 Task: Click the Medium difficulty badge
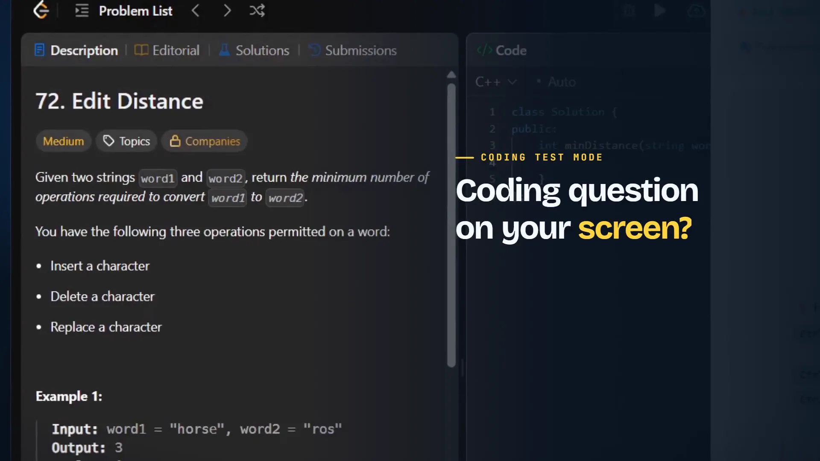click(x=64, y=141)
